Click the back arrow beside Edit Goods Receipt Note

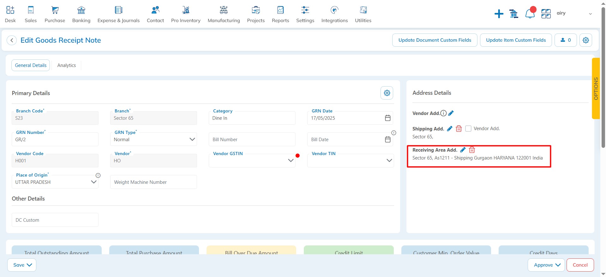(x=12, y=40)
